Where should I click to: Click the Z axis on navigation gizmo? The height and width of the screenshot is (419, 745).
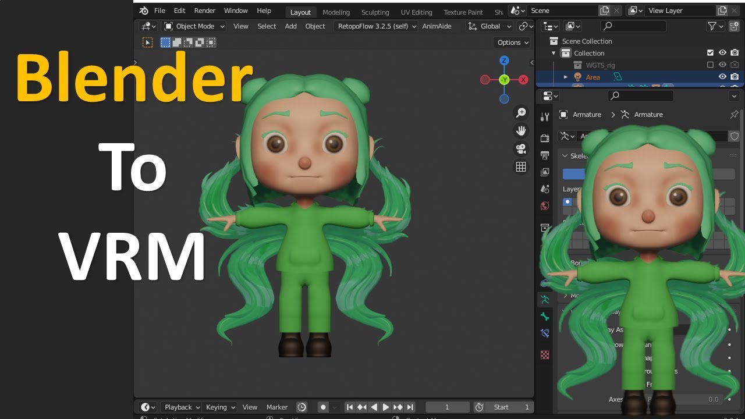click(x=504, y=61)
